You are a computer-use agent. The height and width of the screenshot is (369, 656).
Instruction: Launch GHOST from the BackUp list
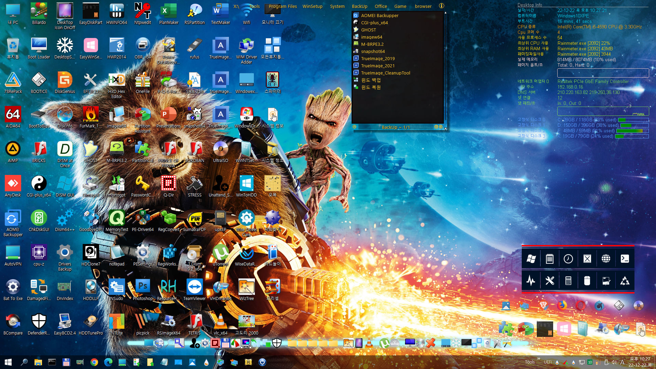[x=368, y=30]
